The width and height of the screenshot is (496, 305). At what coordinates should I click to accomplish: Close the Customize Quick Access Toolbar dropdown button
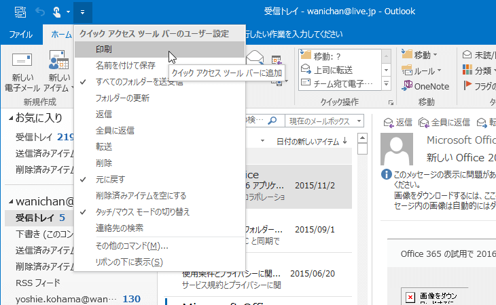(x=83, y=12)
